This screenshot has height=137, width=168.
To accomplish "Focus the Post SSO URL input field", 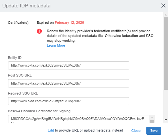I will 68,83.
